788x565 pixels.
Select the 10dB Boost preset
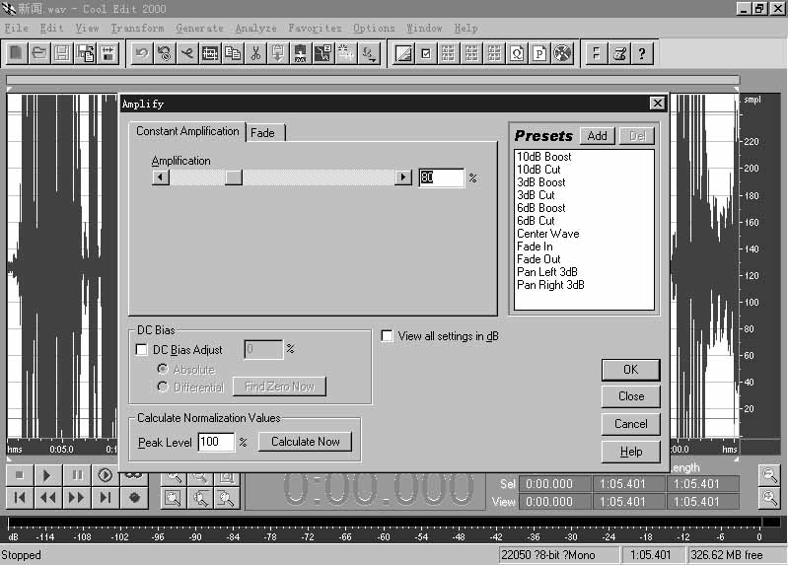(543, 157)
